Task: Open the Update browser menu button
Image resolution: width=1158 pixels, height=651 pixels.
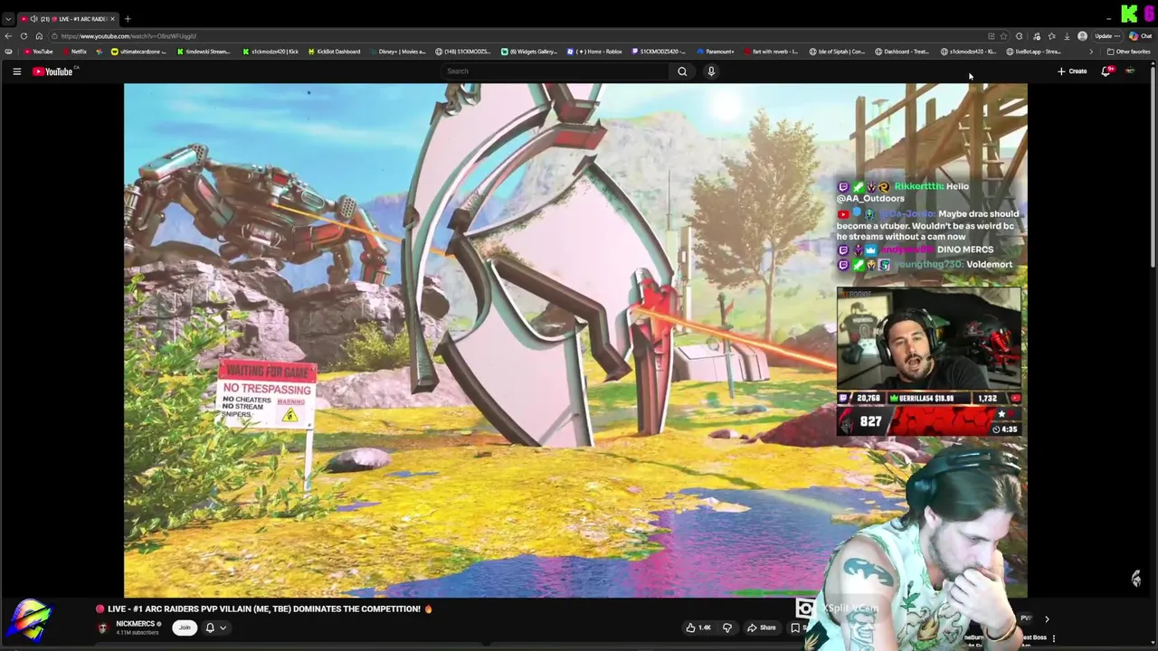Action: tap(1107, 36)
